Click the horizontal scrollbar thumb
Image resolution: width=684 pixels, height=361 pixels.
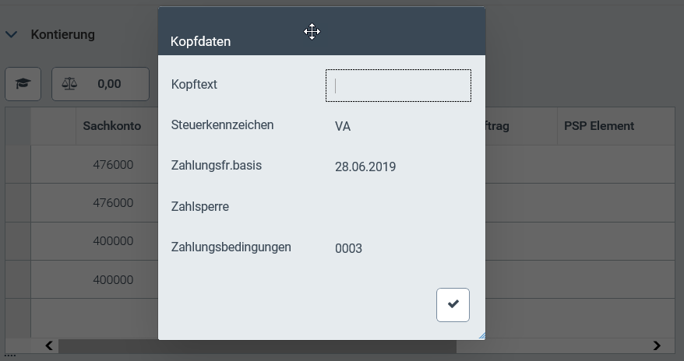point(109,345)
